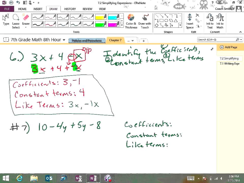
Task: Choose the green highlighter
Action: pos(101,24)
